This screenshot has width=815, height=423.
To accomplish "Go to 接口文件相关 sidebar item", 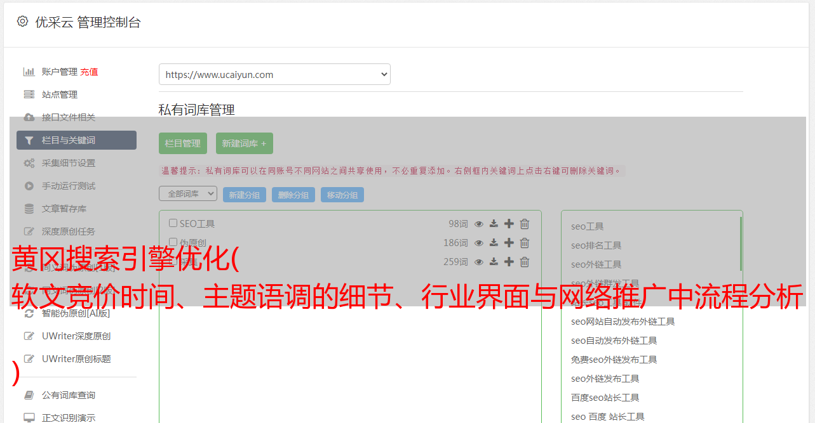I will (x=69, y=117).
